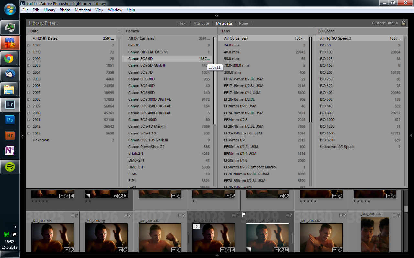The image size is (414, 258).
Task: Click develop adjustments badge on Copy 1 thumbnail
Action: pyautogui.click(x=287, y=250)
